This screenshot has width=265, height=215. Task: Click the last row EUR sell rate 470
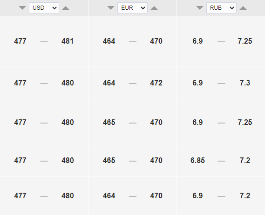tap(156, 196)
